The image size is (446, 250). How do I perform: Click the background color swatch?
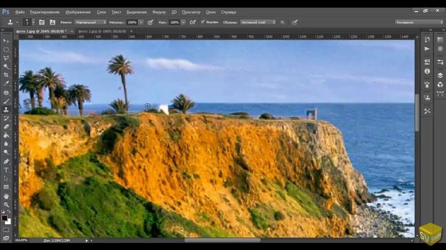point(8,222)
